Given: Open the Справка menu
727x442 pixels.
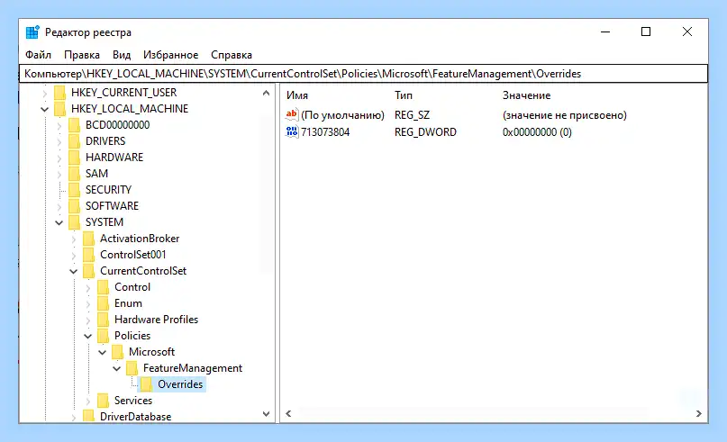Looking at the screenshot, I should click(x=232, y=55).
